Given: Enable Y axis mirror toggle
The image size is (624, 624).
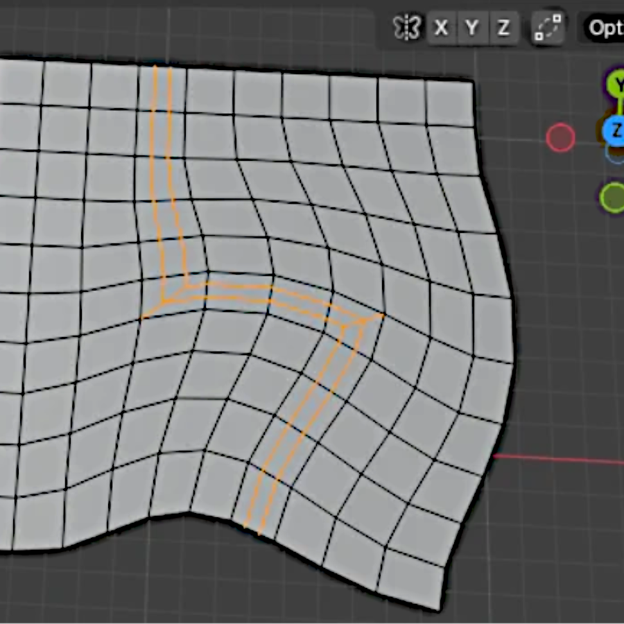Looking at the screenshot, I should coord(472,28).
